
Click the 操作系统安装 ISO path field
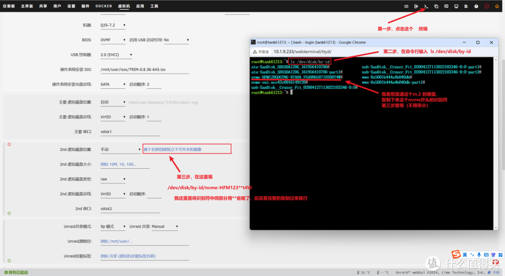[144, 70]
